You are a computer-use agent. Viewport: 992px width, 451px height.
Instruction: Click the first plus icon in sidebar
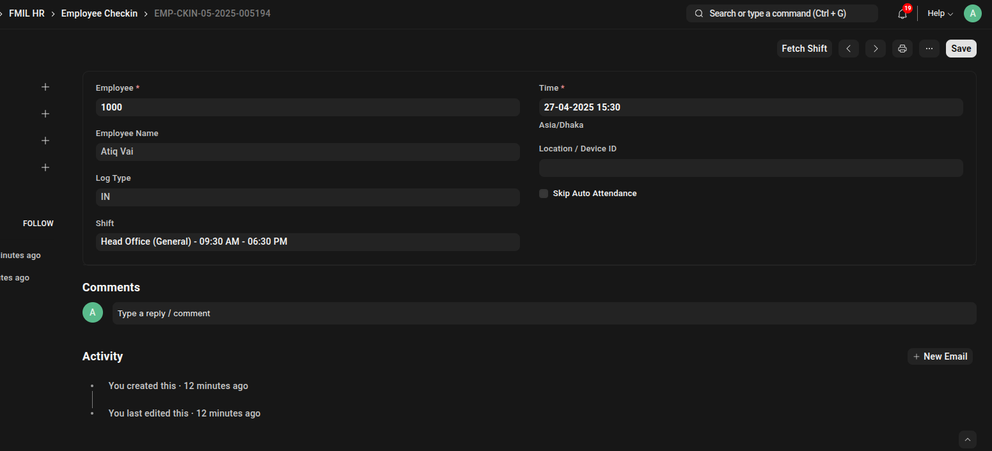pyautogui.click(x=45, y=87)
